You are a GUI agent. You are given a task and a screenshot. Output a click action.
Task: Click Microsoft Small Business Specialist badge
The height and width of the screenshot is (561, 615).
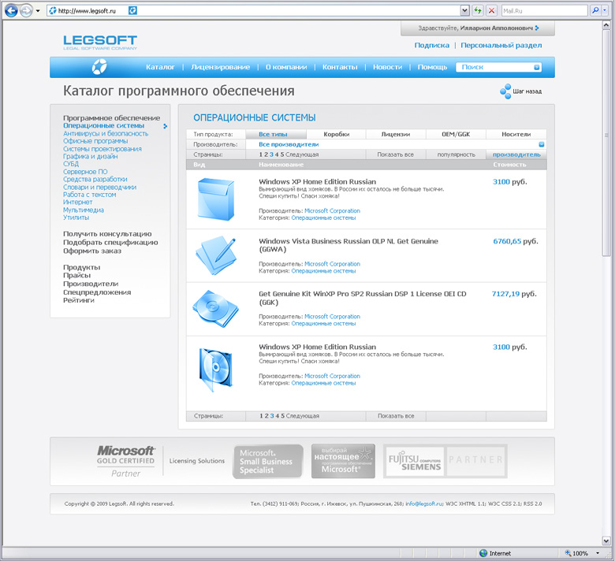[268, 462]
